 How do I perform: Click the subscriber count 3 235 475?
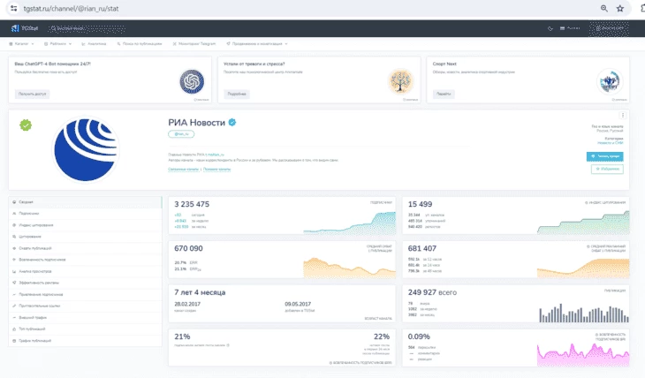[192, 204]
